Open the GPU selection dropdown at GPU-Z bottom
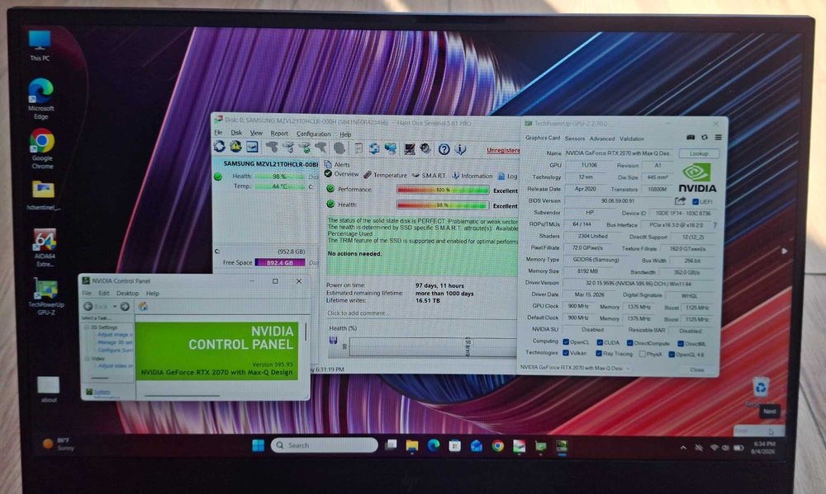Screen dimensions: 826x494 [x=575, y=368]
